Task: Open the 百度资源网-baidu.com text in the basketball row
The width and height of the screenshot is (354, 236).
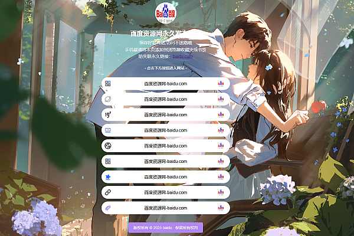Action: pyautogui.click(x=166, y=145)
